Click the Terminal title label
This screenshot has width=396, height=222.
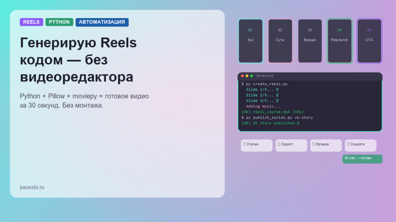(x=265, y=76)
